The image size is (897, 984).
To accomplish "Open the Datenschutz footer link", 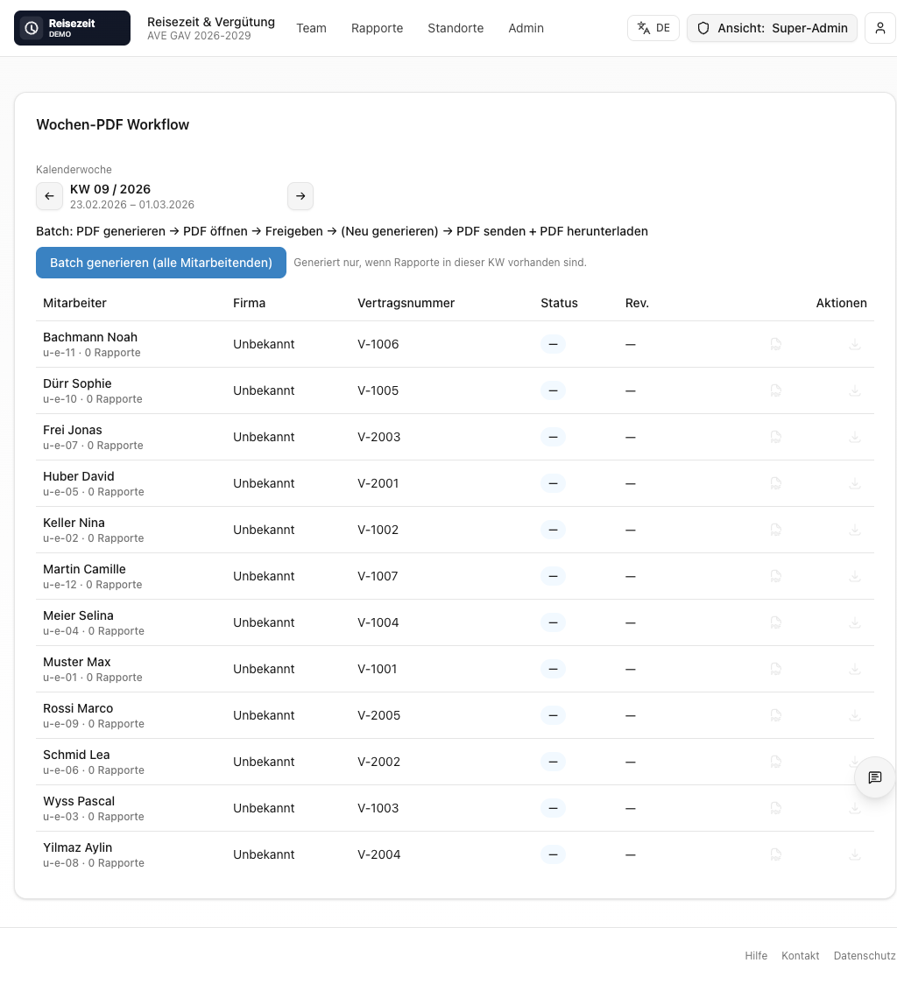I will click(x=865, y=955).
